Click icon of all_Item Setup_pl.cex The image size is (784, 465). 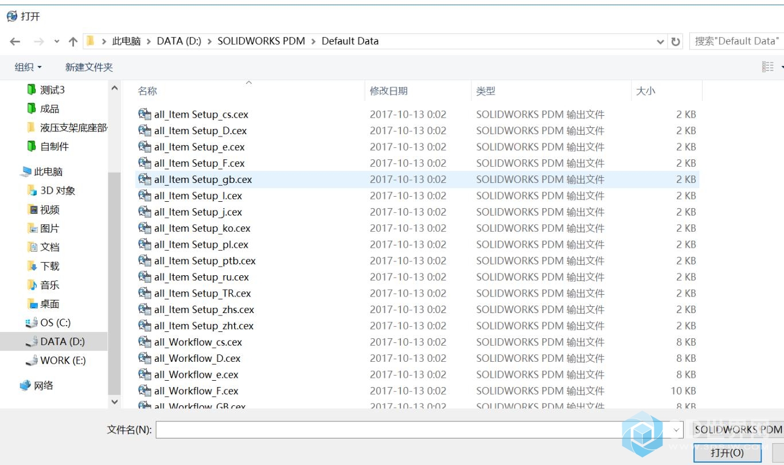tap(145, 244)
